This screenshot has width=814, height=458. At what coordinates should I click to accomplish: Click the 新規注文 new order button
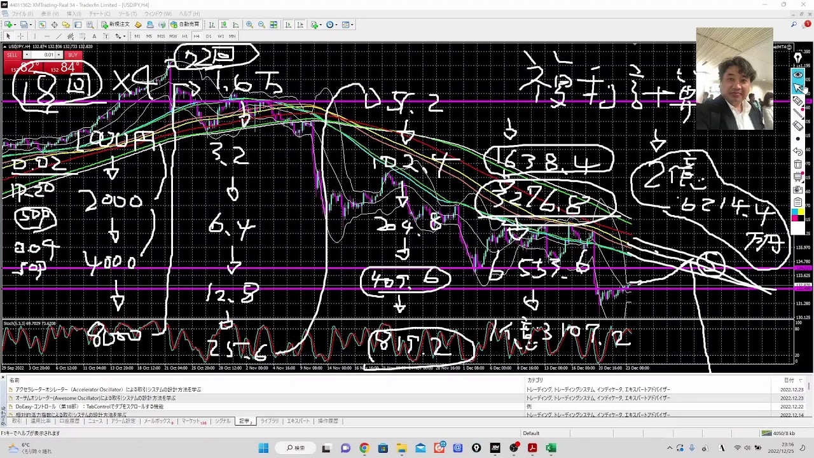point(115,25)
